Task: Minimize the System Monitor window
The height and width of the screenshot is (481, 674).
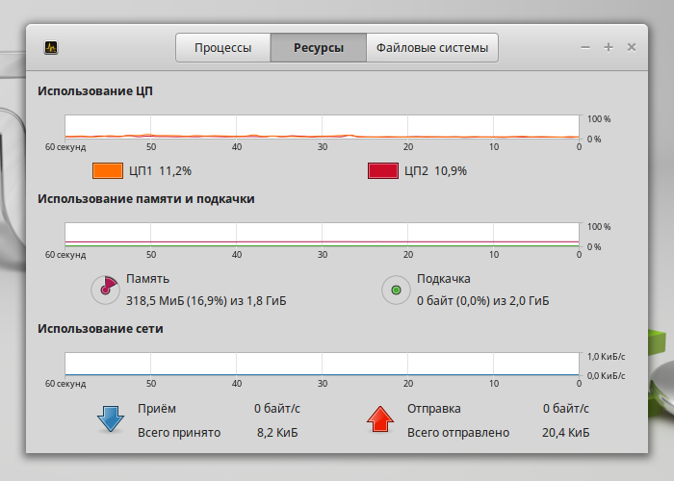Action: click(x=585, y=47)
